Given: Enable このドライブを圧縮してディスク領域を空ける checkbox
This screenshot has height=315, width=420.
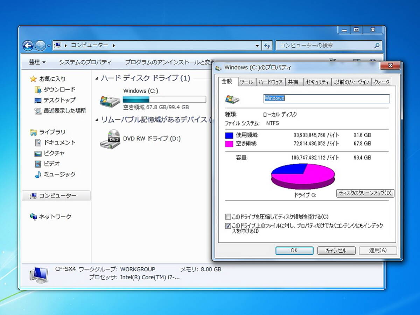Looking at the screenshot, I should pyautogui.click(x=228, y=217).
